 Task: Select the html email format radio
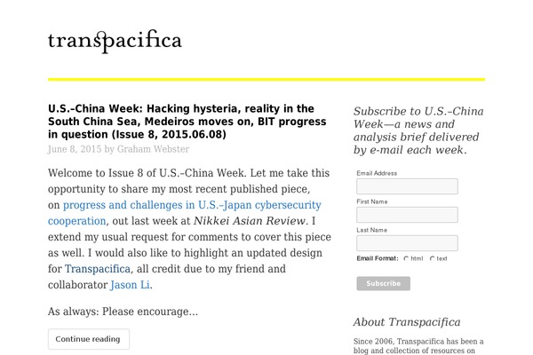(406, 259)
